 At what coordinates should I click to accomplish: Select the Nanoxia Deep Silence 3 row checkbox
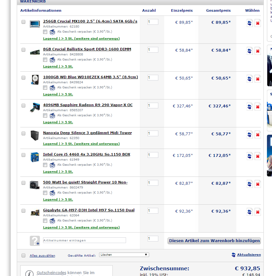[23, 133]
